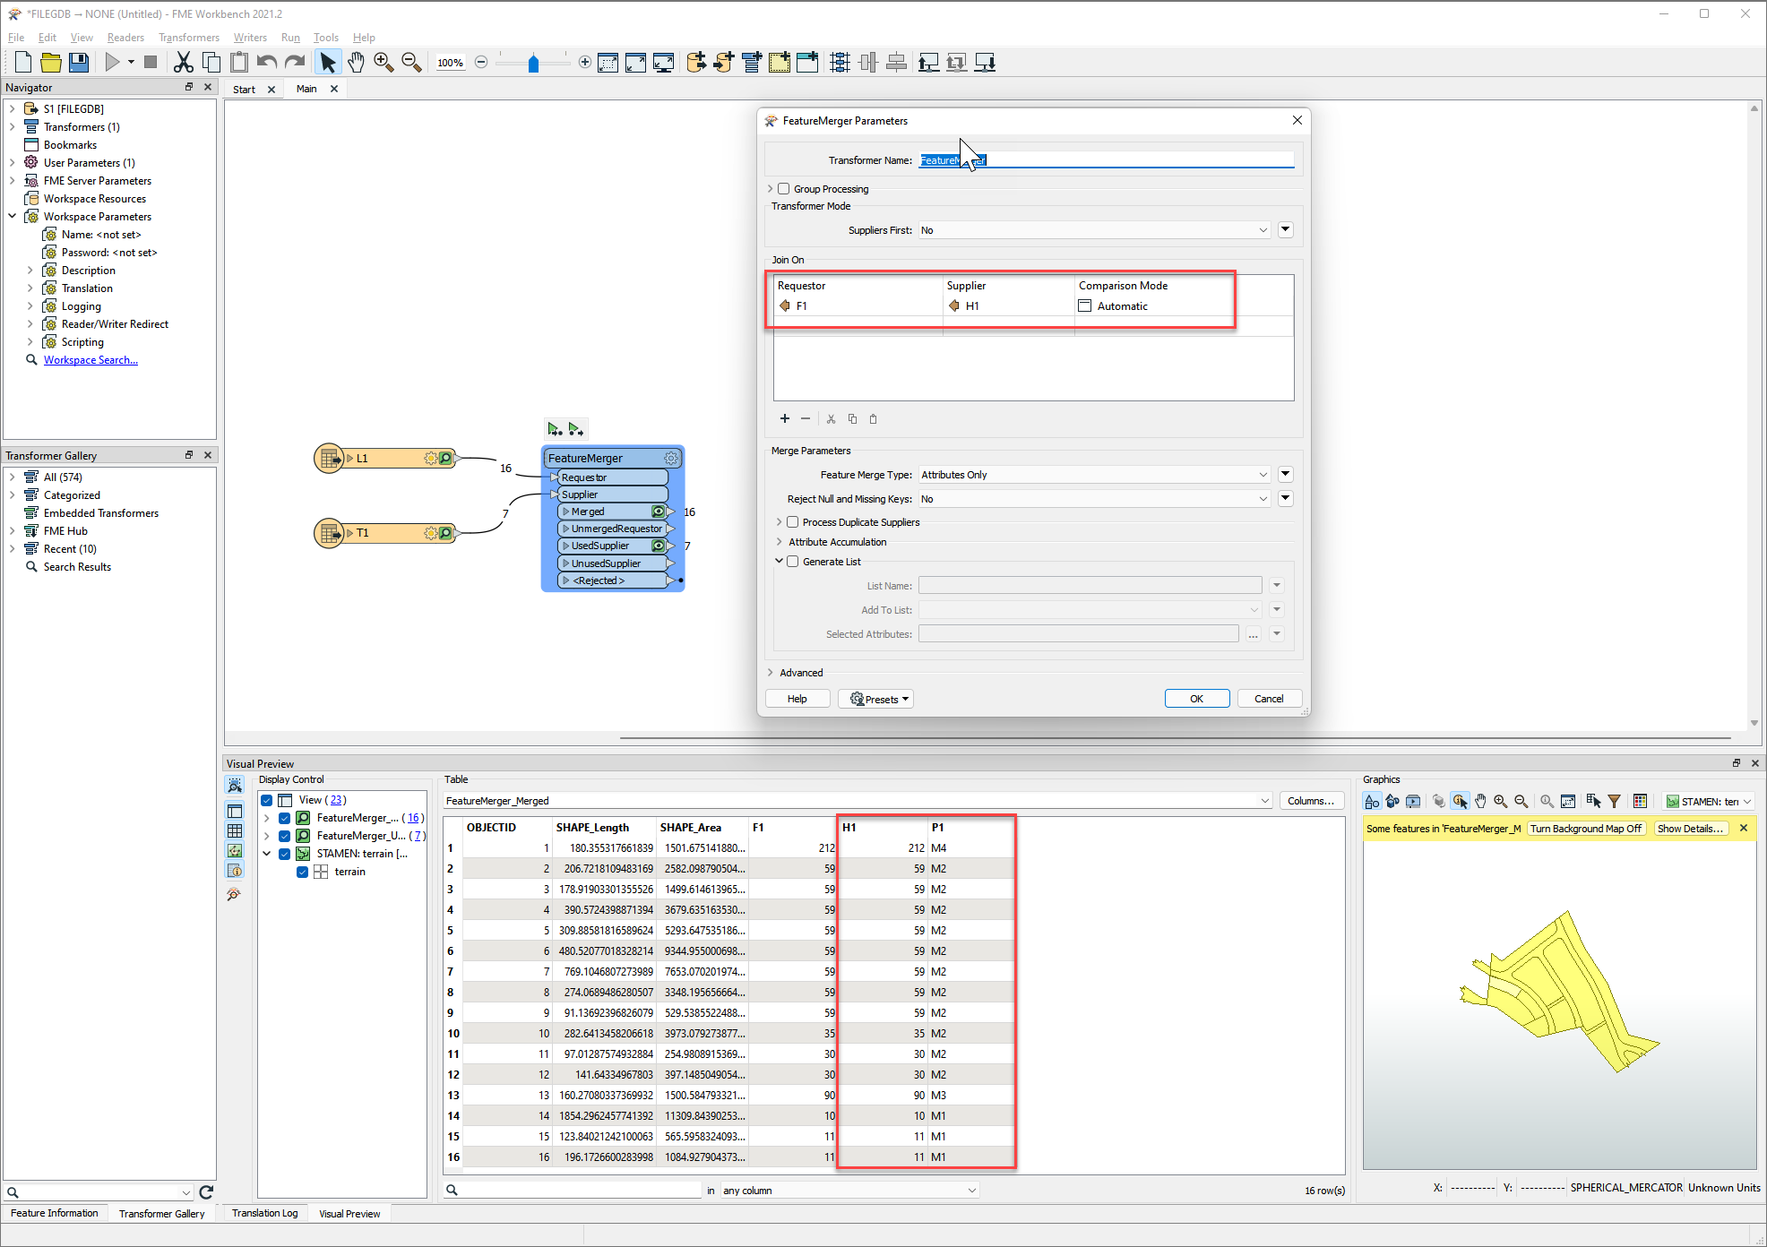Undo the last action in the toolbar
The image size is (1767, 1247).
pyautogui.click(x=266, y=62)
